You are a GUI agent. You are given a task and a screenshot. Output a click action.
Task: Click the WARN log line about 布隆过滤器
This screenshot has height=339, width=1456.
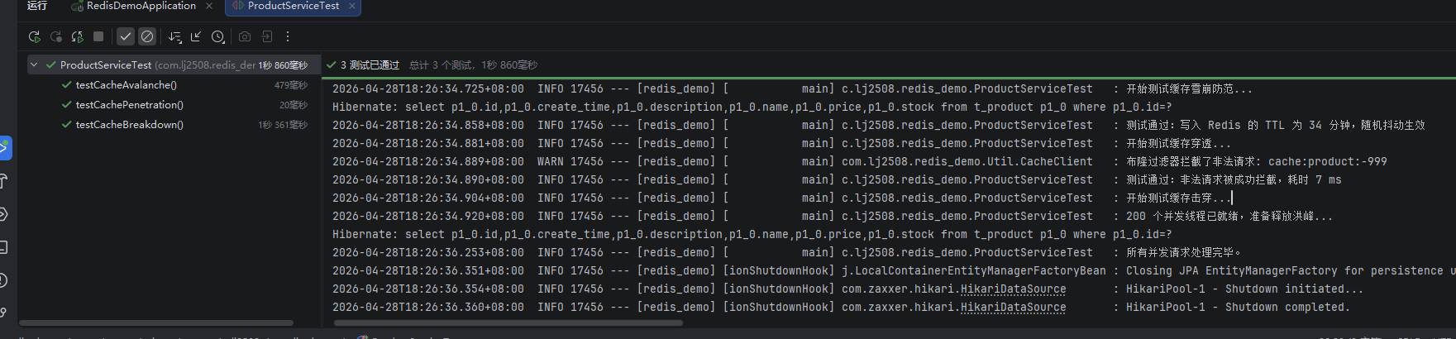(x=860, y=162)
